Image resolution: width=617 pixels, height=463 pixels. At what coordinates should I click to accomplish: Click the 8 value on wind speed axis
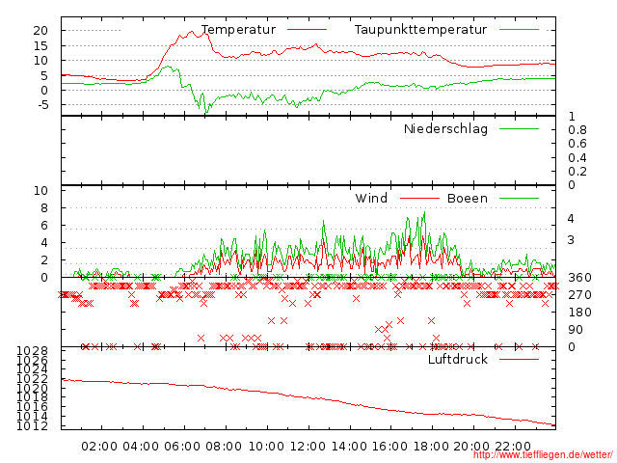[44, 208]
